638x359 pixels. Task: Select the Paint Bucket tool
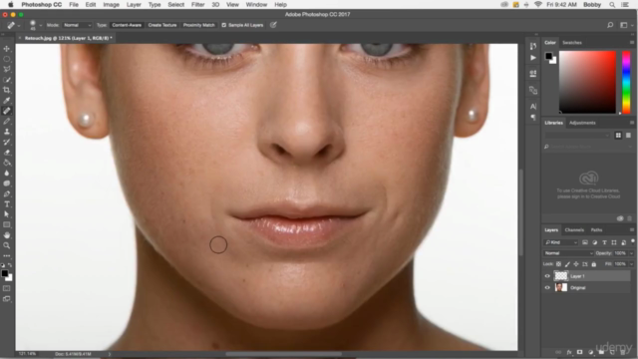coord(7,163)
